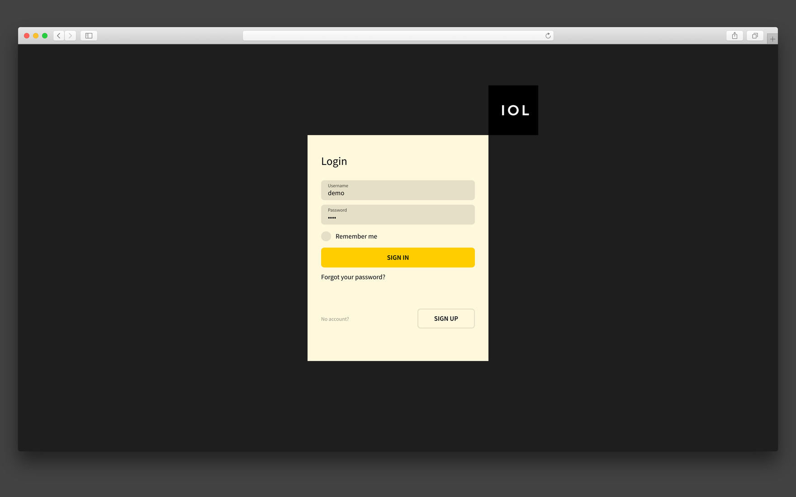
Task: Click the SIGN UP button
Action: (446, 319)
